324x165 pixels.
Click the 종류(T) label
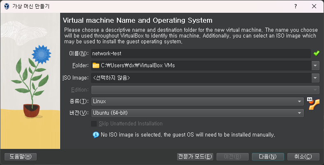(x=79, y=101)
